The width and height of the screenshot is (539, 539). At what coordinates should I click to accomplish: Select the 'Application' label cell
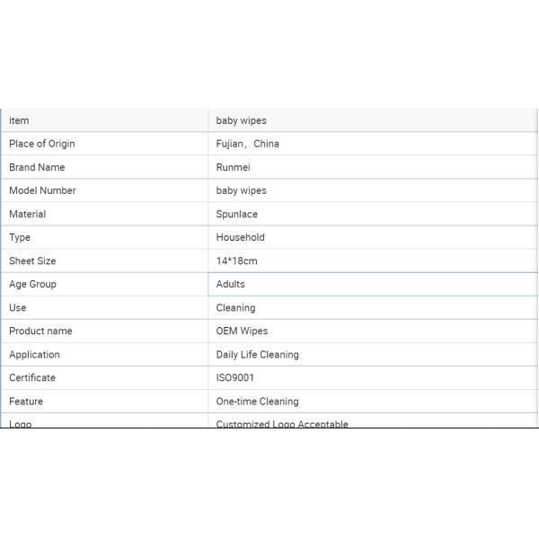tap(34, 354)
